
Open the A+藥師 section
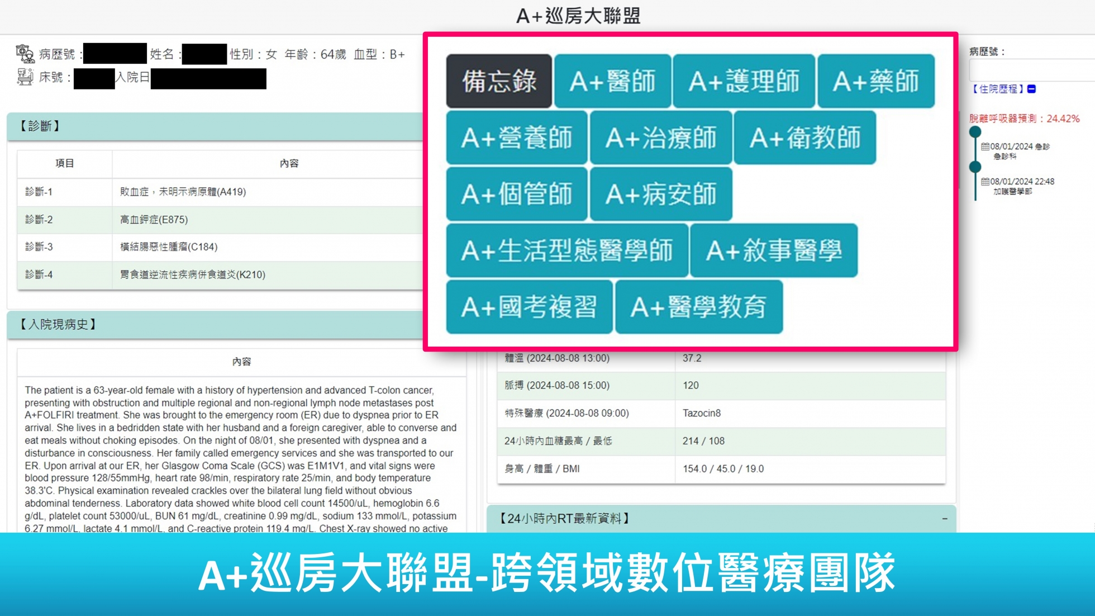coord(875,81)
